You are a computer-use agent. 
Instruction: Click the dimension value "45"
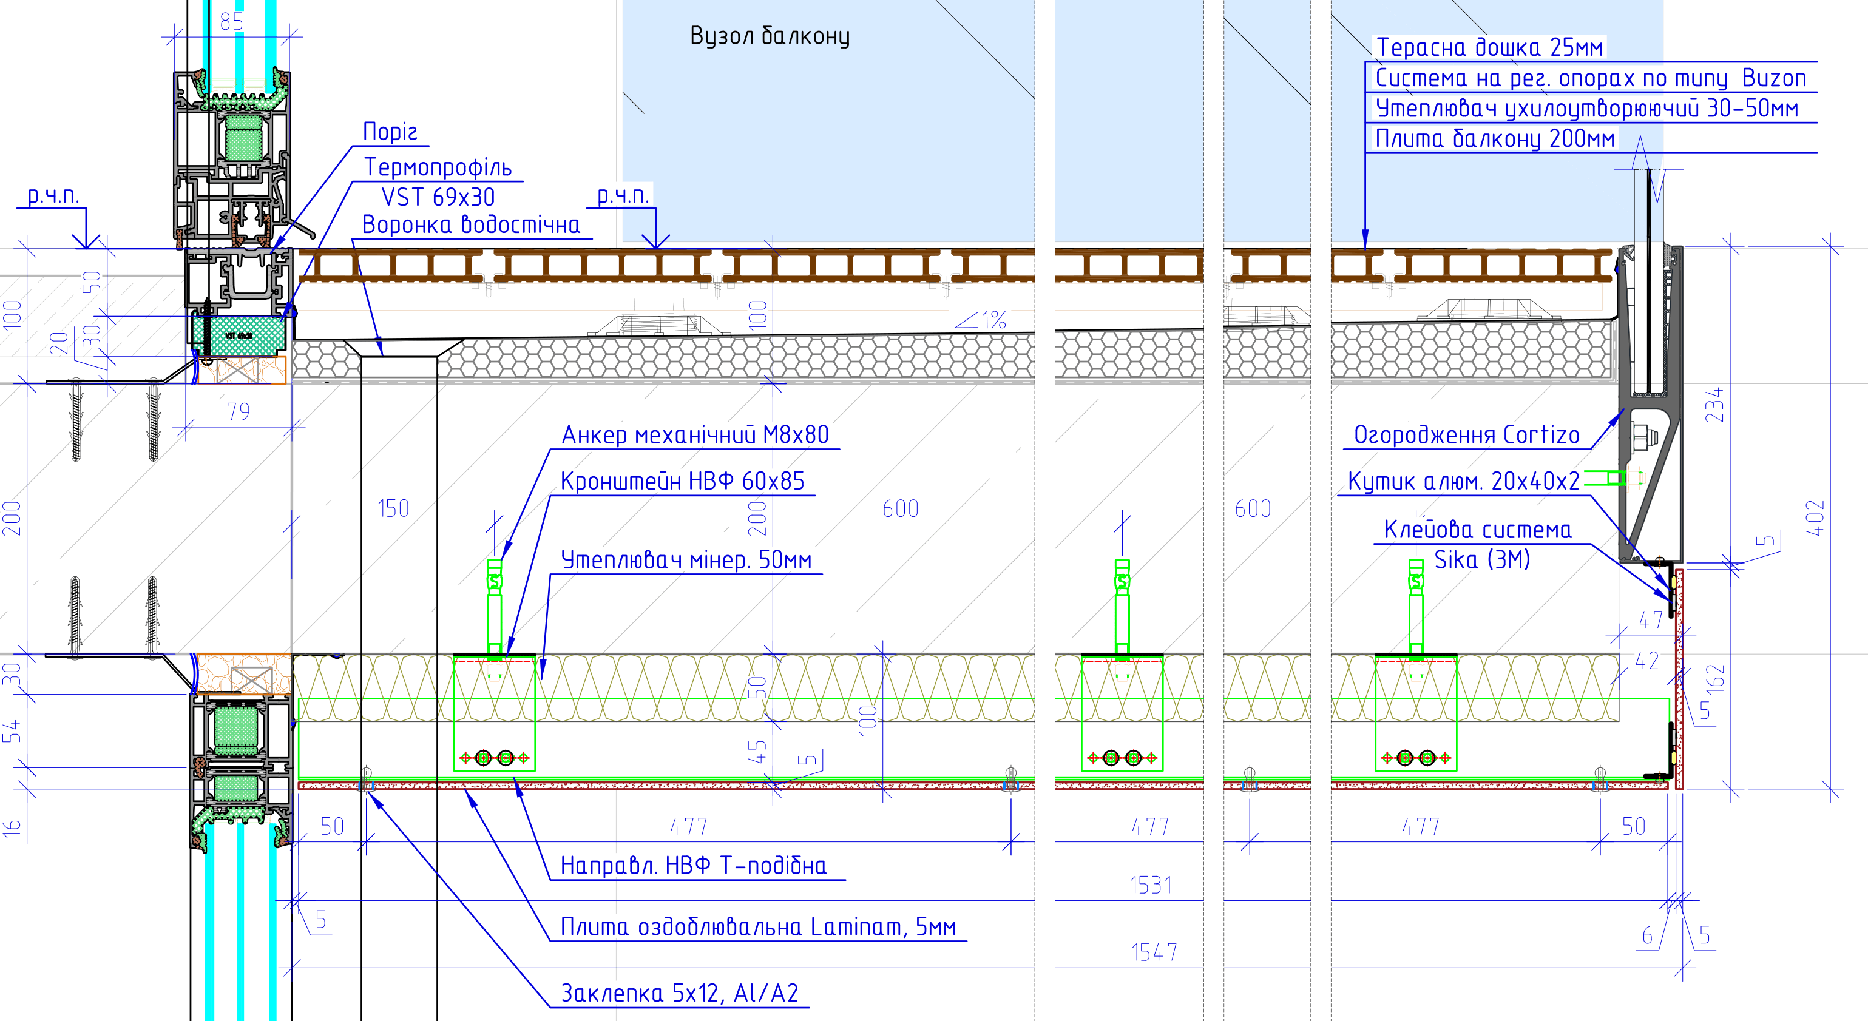[x=757, y=752]
